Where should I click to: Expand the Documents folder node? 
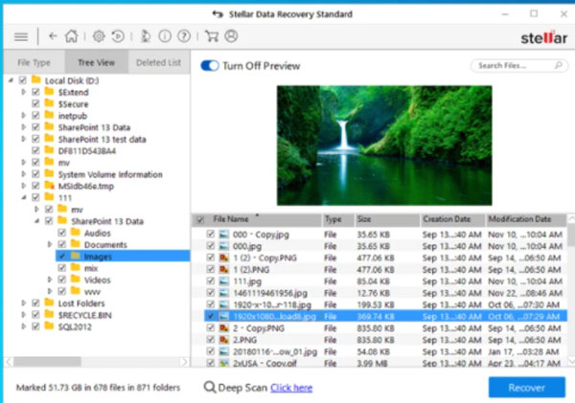pyautogui.click(x=50, y=244)
